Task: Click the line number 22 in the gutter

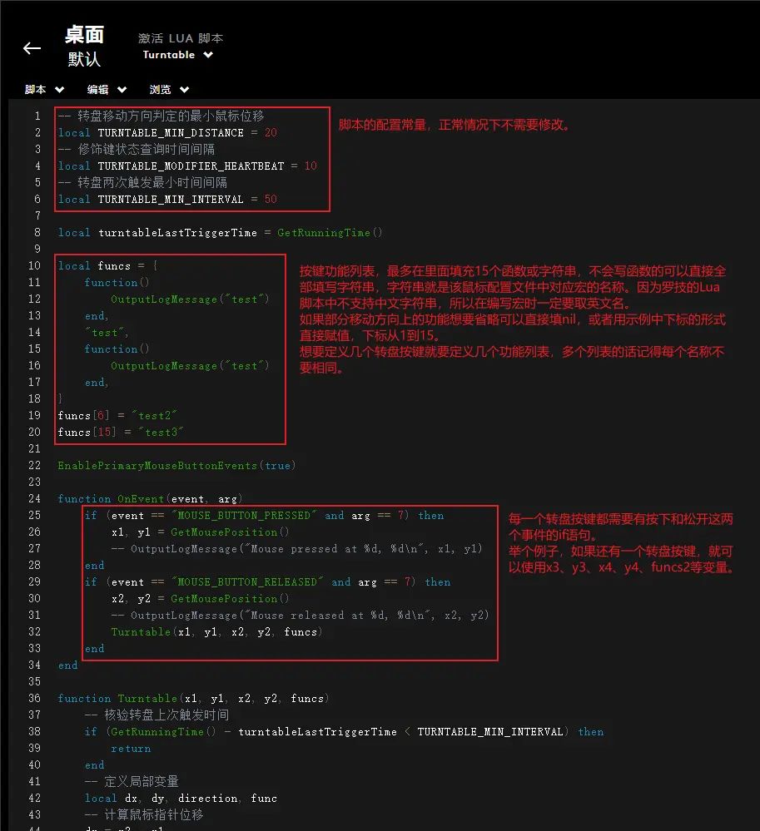Action: (x=34, y=465)
